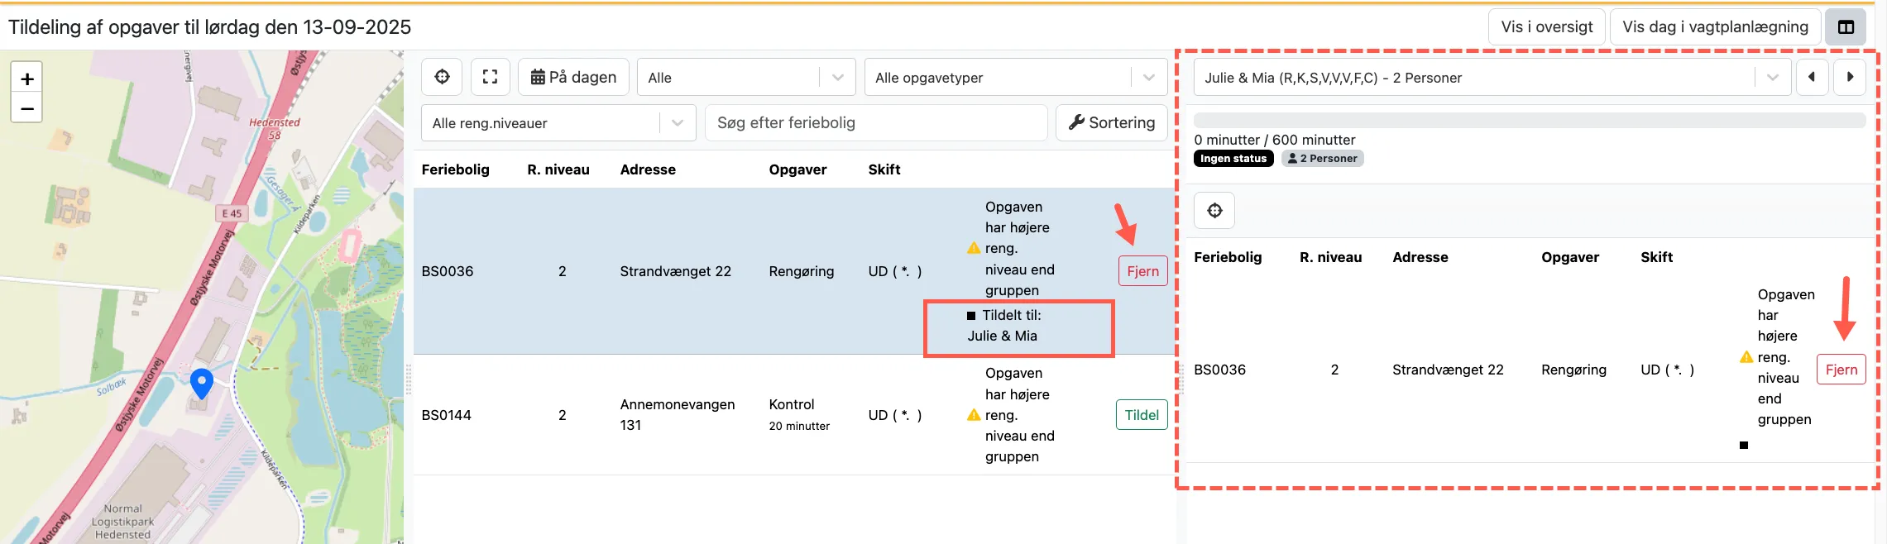
Task: Open the Alle dropdown filter
Action: (745, 77)
